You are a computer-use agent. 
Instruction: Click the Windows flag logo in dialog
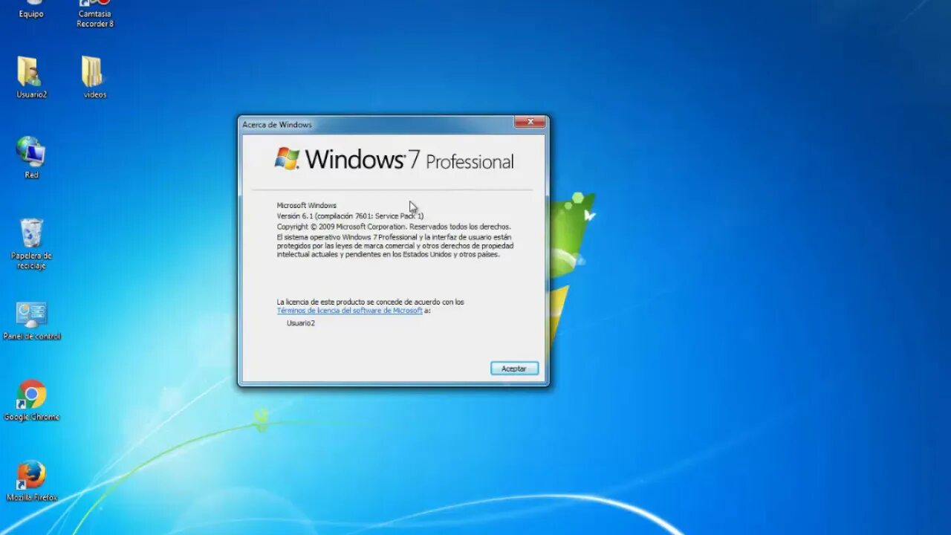(288, 158)
